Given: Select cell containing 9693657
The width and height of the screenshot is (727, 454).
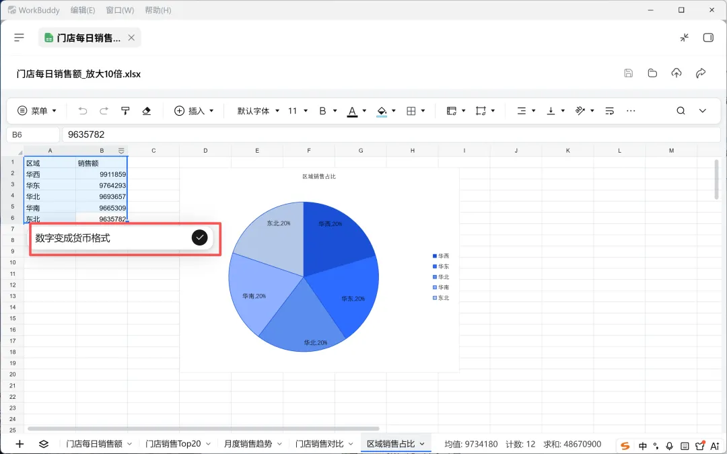Looking at the screenshot, I should point(102,196).
